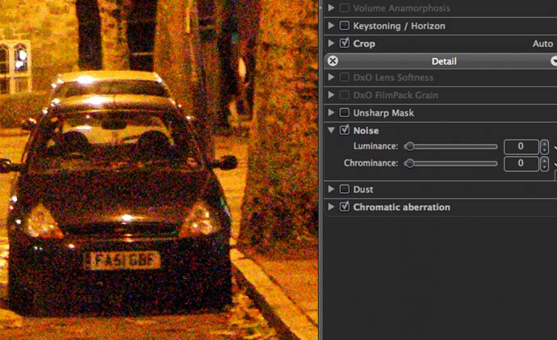Image resolution: width=557 pixels, height=340 pixels.
Task: Expand the Crop section
Action: pyautogui.click(x=331, y=44)
